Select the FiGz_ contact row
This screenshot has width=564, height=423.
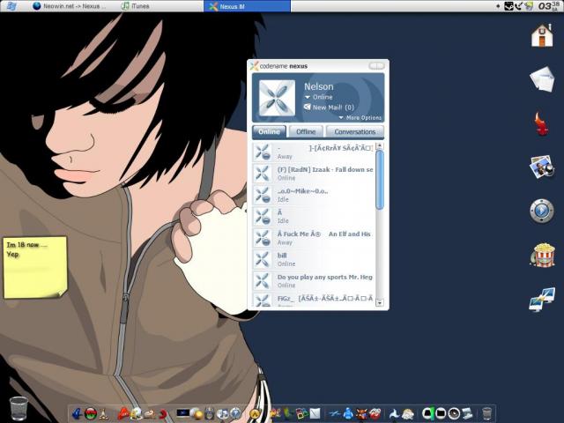(314, 300)
